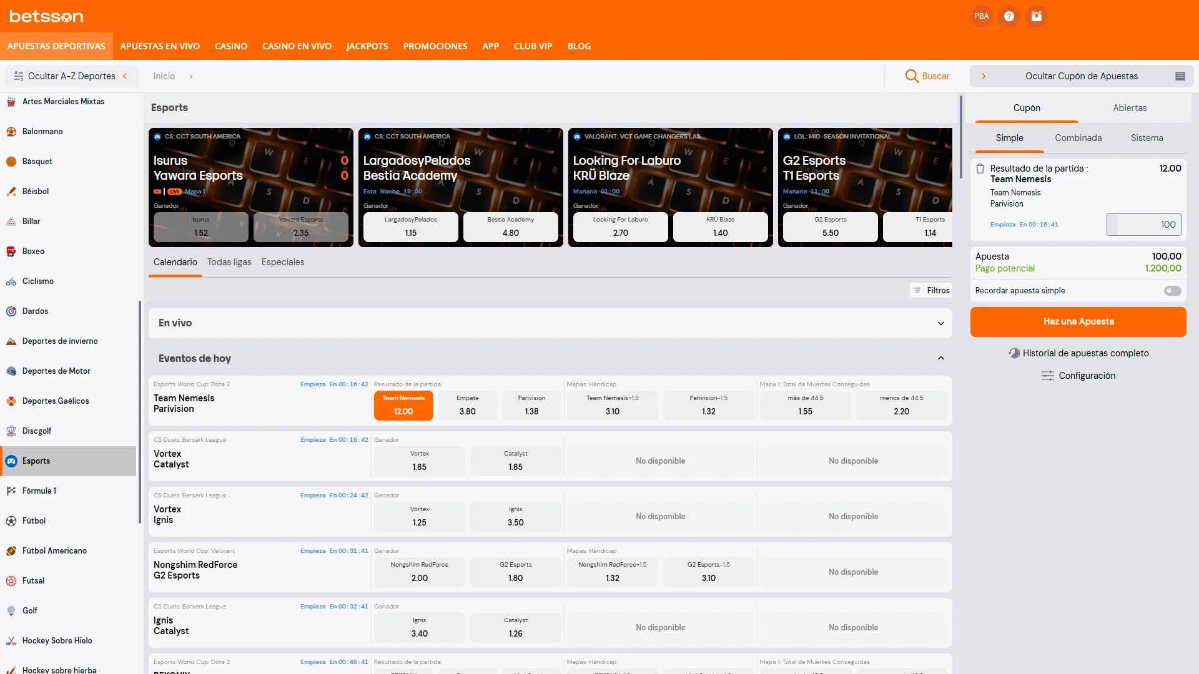
Task: Click the Fútbol ball icon
Action: (11, 520)
